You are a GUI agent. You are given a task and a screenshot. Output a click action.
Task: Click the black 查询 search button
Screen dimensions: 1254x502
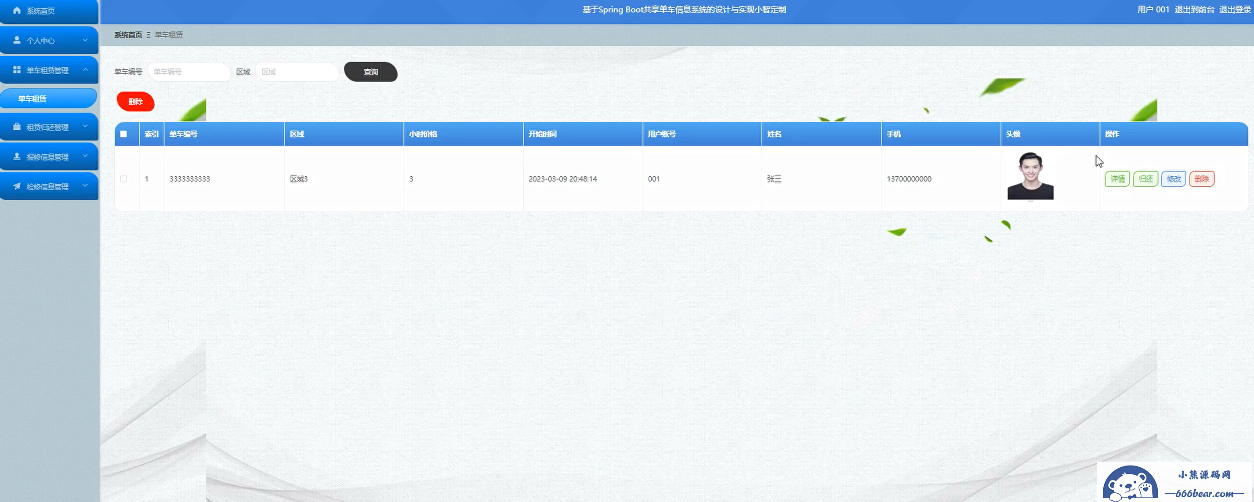pos(370,72)
